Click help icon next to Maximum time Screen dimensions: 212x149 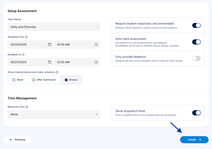pos(27,107)
